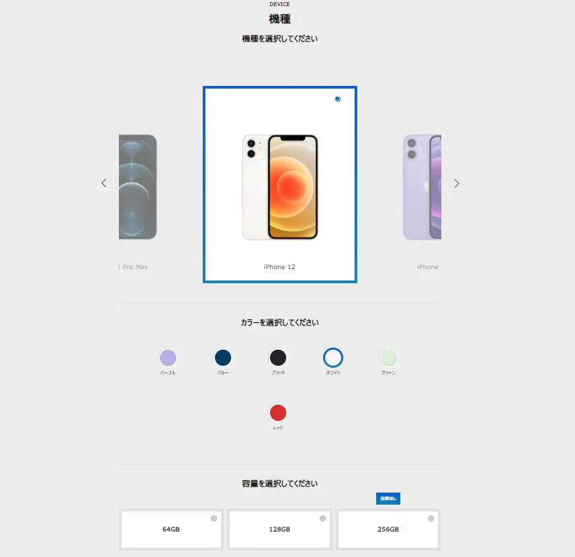Toggle the radio circle in 128GB card
The image size is (575, 557).
(x=322, y=519)
